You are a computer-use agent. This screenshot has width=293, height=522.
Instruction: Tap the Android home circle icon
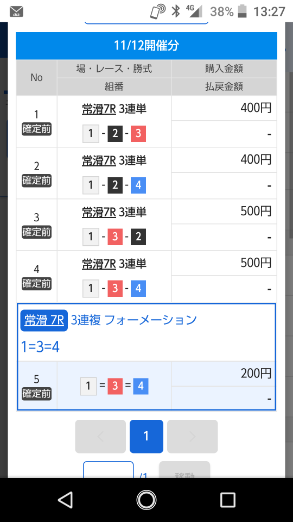point(146,500)
